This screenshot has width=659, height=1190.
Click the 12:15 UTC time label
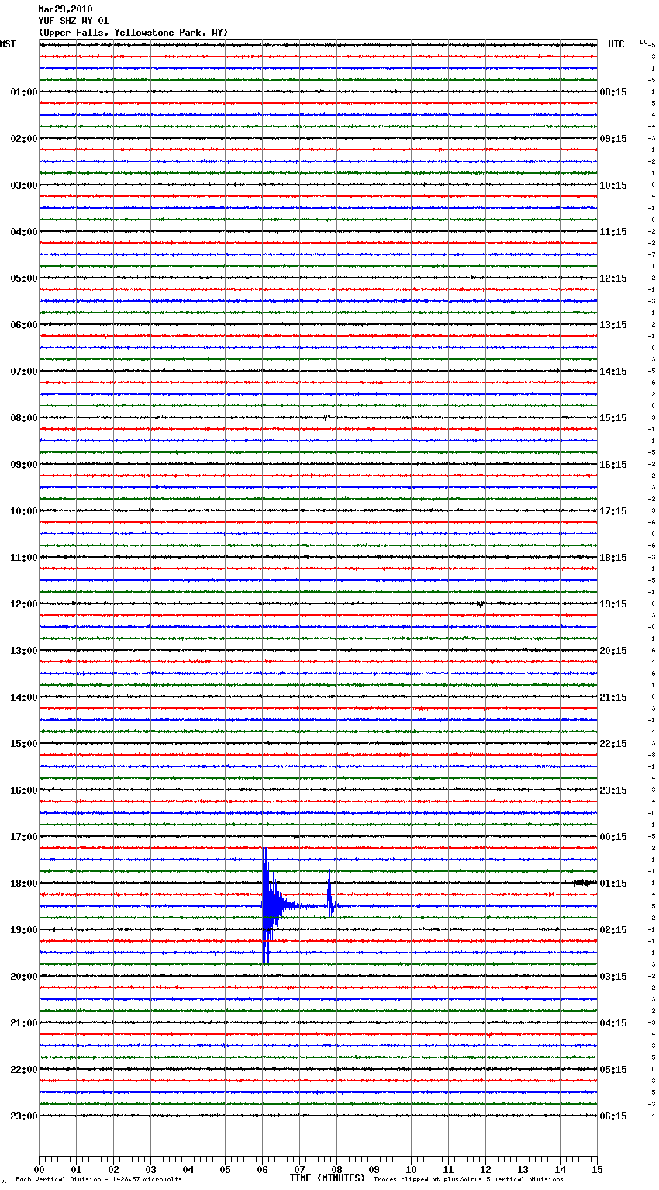click(x=613, y=278)
